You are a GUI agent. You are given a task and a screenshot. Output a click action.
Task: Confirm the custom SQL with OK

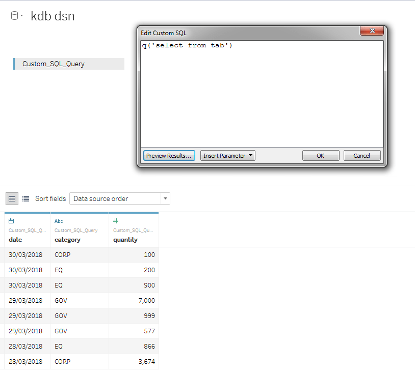pos(321,155)
